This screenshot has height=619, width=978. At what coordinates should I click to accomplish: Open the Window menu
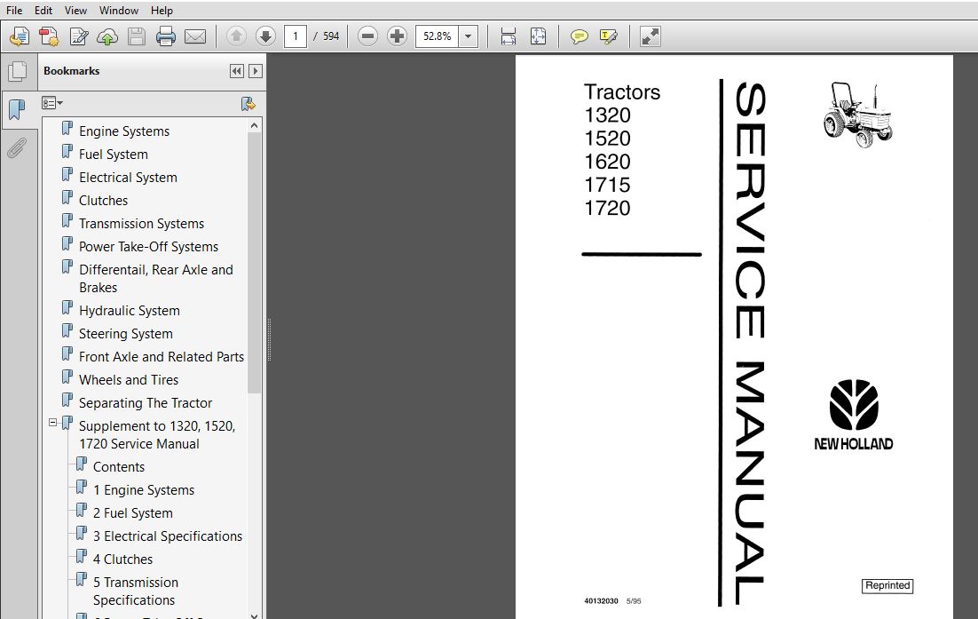click(x=119, y=11)
